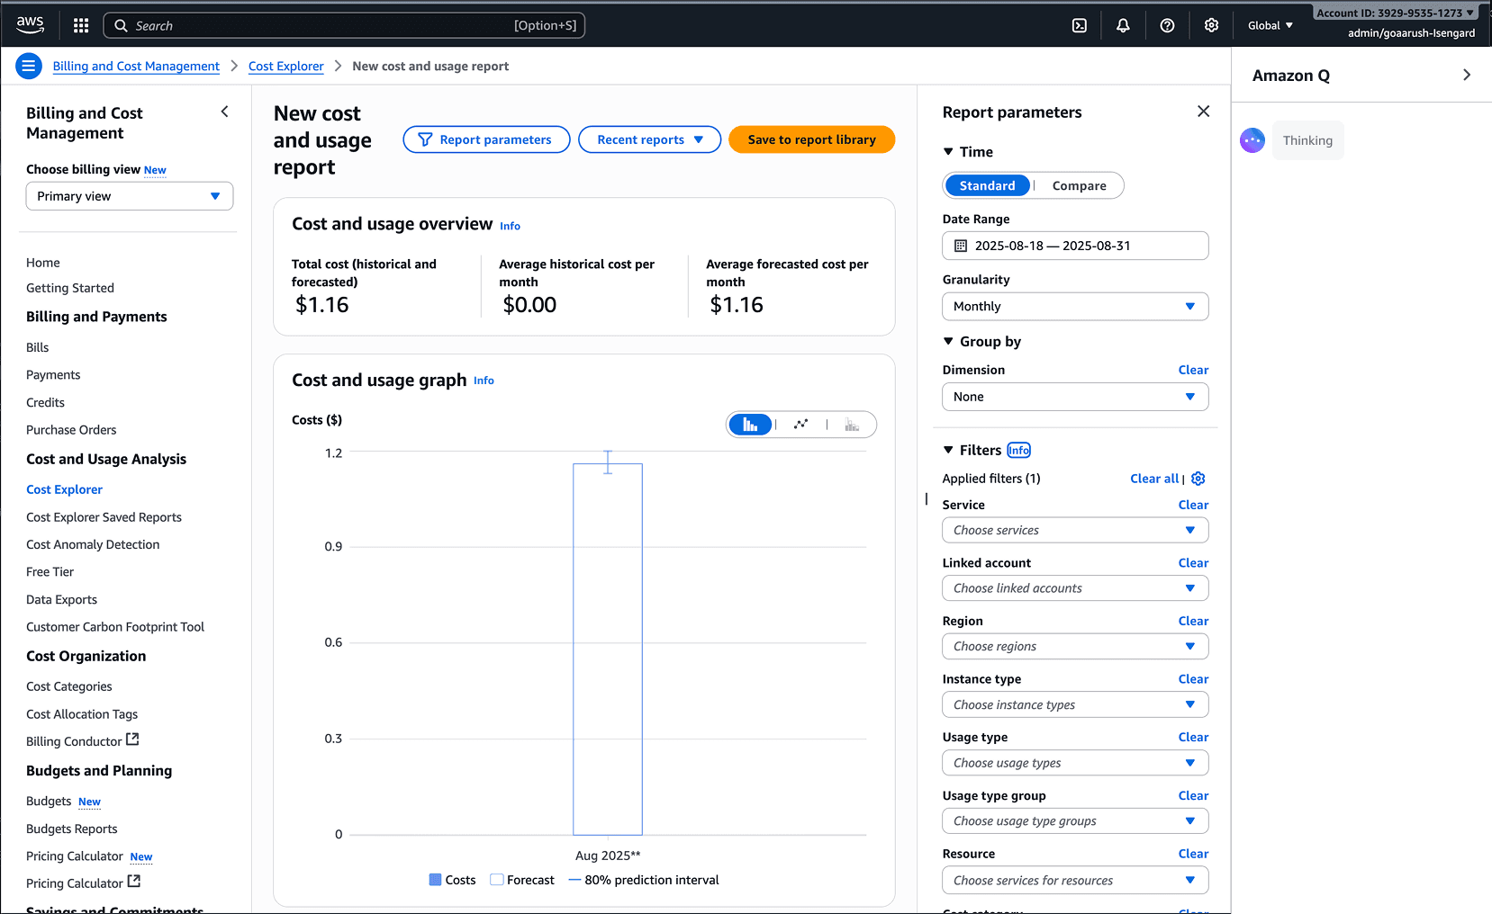Open Bills in sidebar
1492x914 pixels.
coord(38,347)
